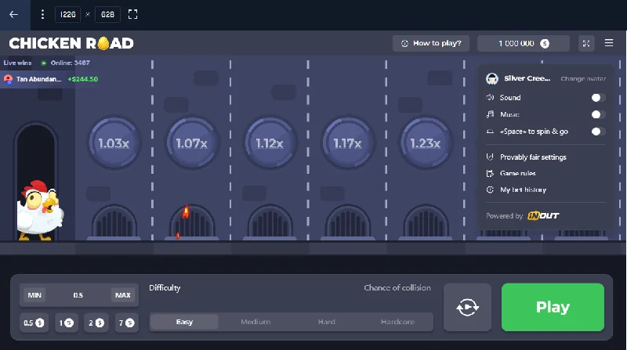Click the coin icon beside the balance
The width and height of the screenshot is (627, 350).
point(545,44)
